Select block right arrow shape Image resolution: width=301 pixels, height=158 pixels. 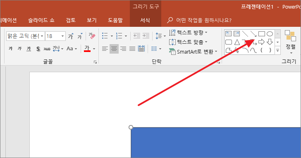(x=261, y=42)
